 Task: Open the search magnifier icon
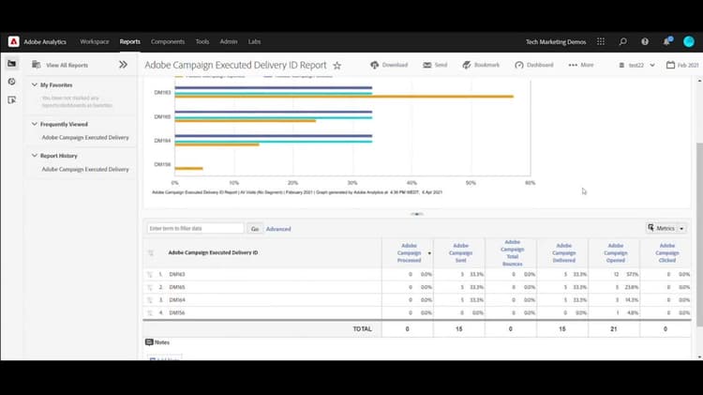point(622,41)
